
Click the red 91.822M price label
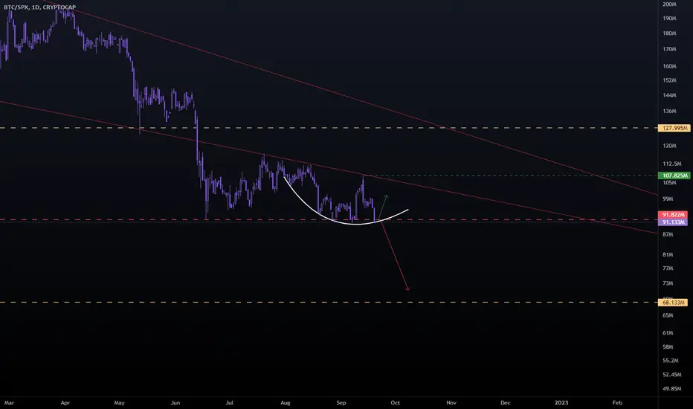click(673, 215)
